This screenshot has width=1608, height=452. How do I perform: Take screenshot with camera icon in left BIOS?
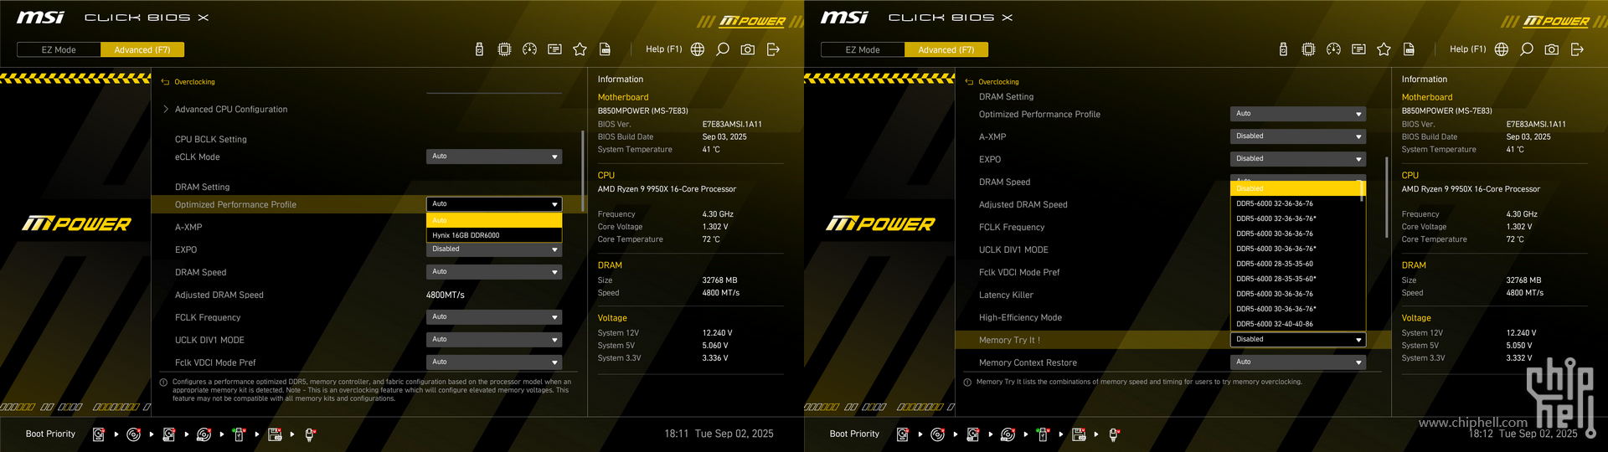(748, 49)
